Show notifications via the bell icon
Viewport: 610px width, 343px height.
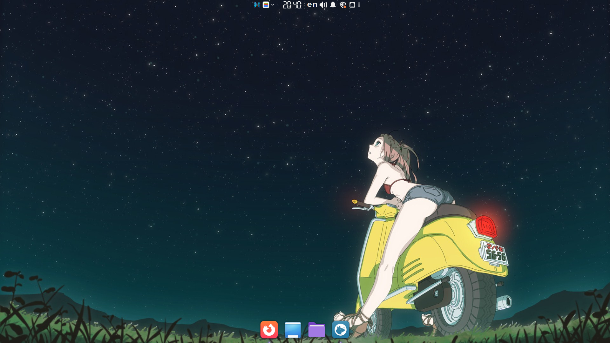click(x=333, y=5)
